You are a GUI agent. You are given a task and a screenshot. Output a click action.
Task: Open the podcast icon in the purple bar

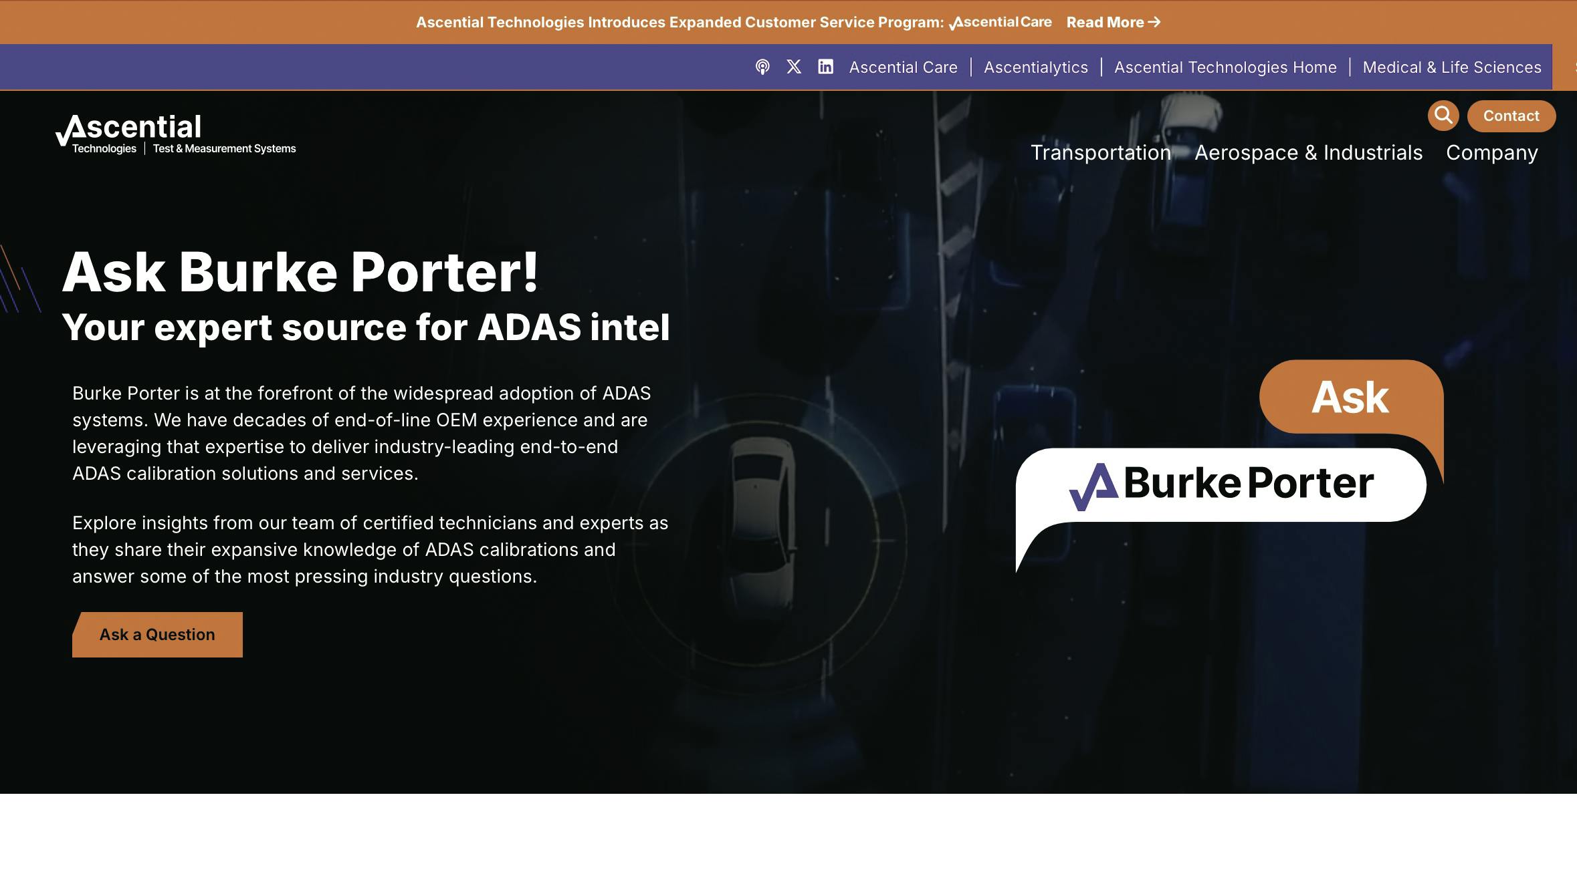pyautogui.click(x=763, y=67)
